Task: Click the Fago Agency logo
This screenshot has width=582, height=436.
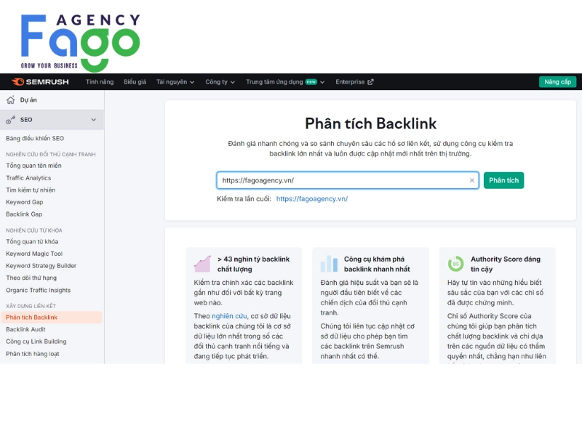Action: (x=80, y=42)
